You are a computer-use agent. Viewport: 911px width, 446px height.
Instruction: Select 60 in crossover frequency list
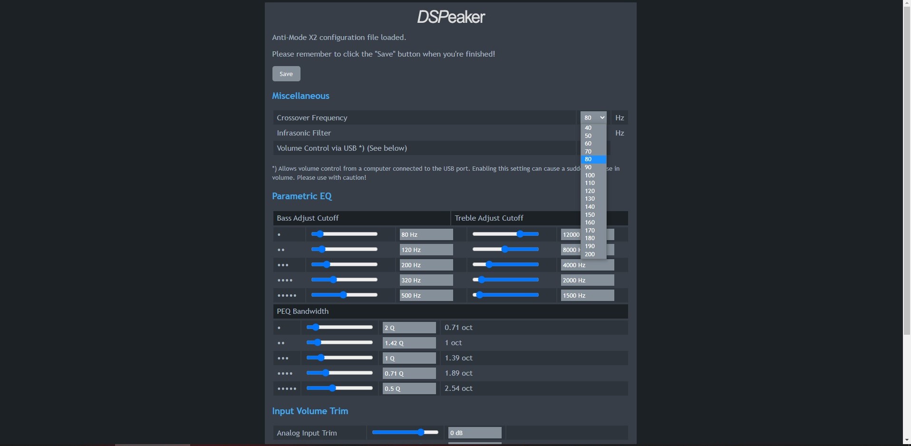point(593,144)
